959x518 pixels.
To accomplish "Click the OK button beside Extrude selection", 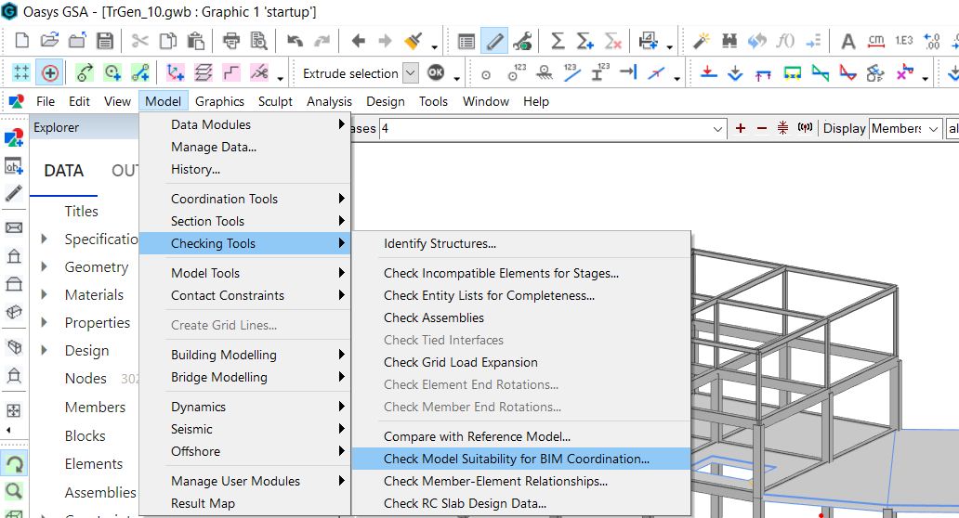I will (x=436, y=73).
